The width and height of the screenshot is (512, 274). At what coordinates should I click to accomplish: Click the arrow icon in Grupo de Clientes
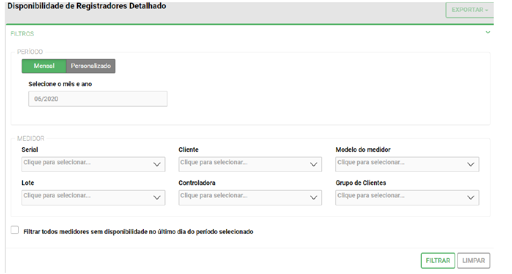[x=471, y=198]
